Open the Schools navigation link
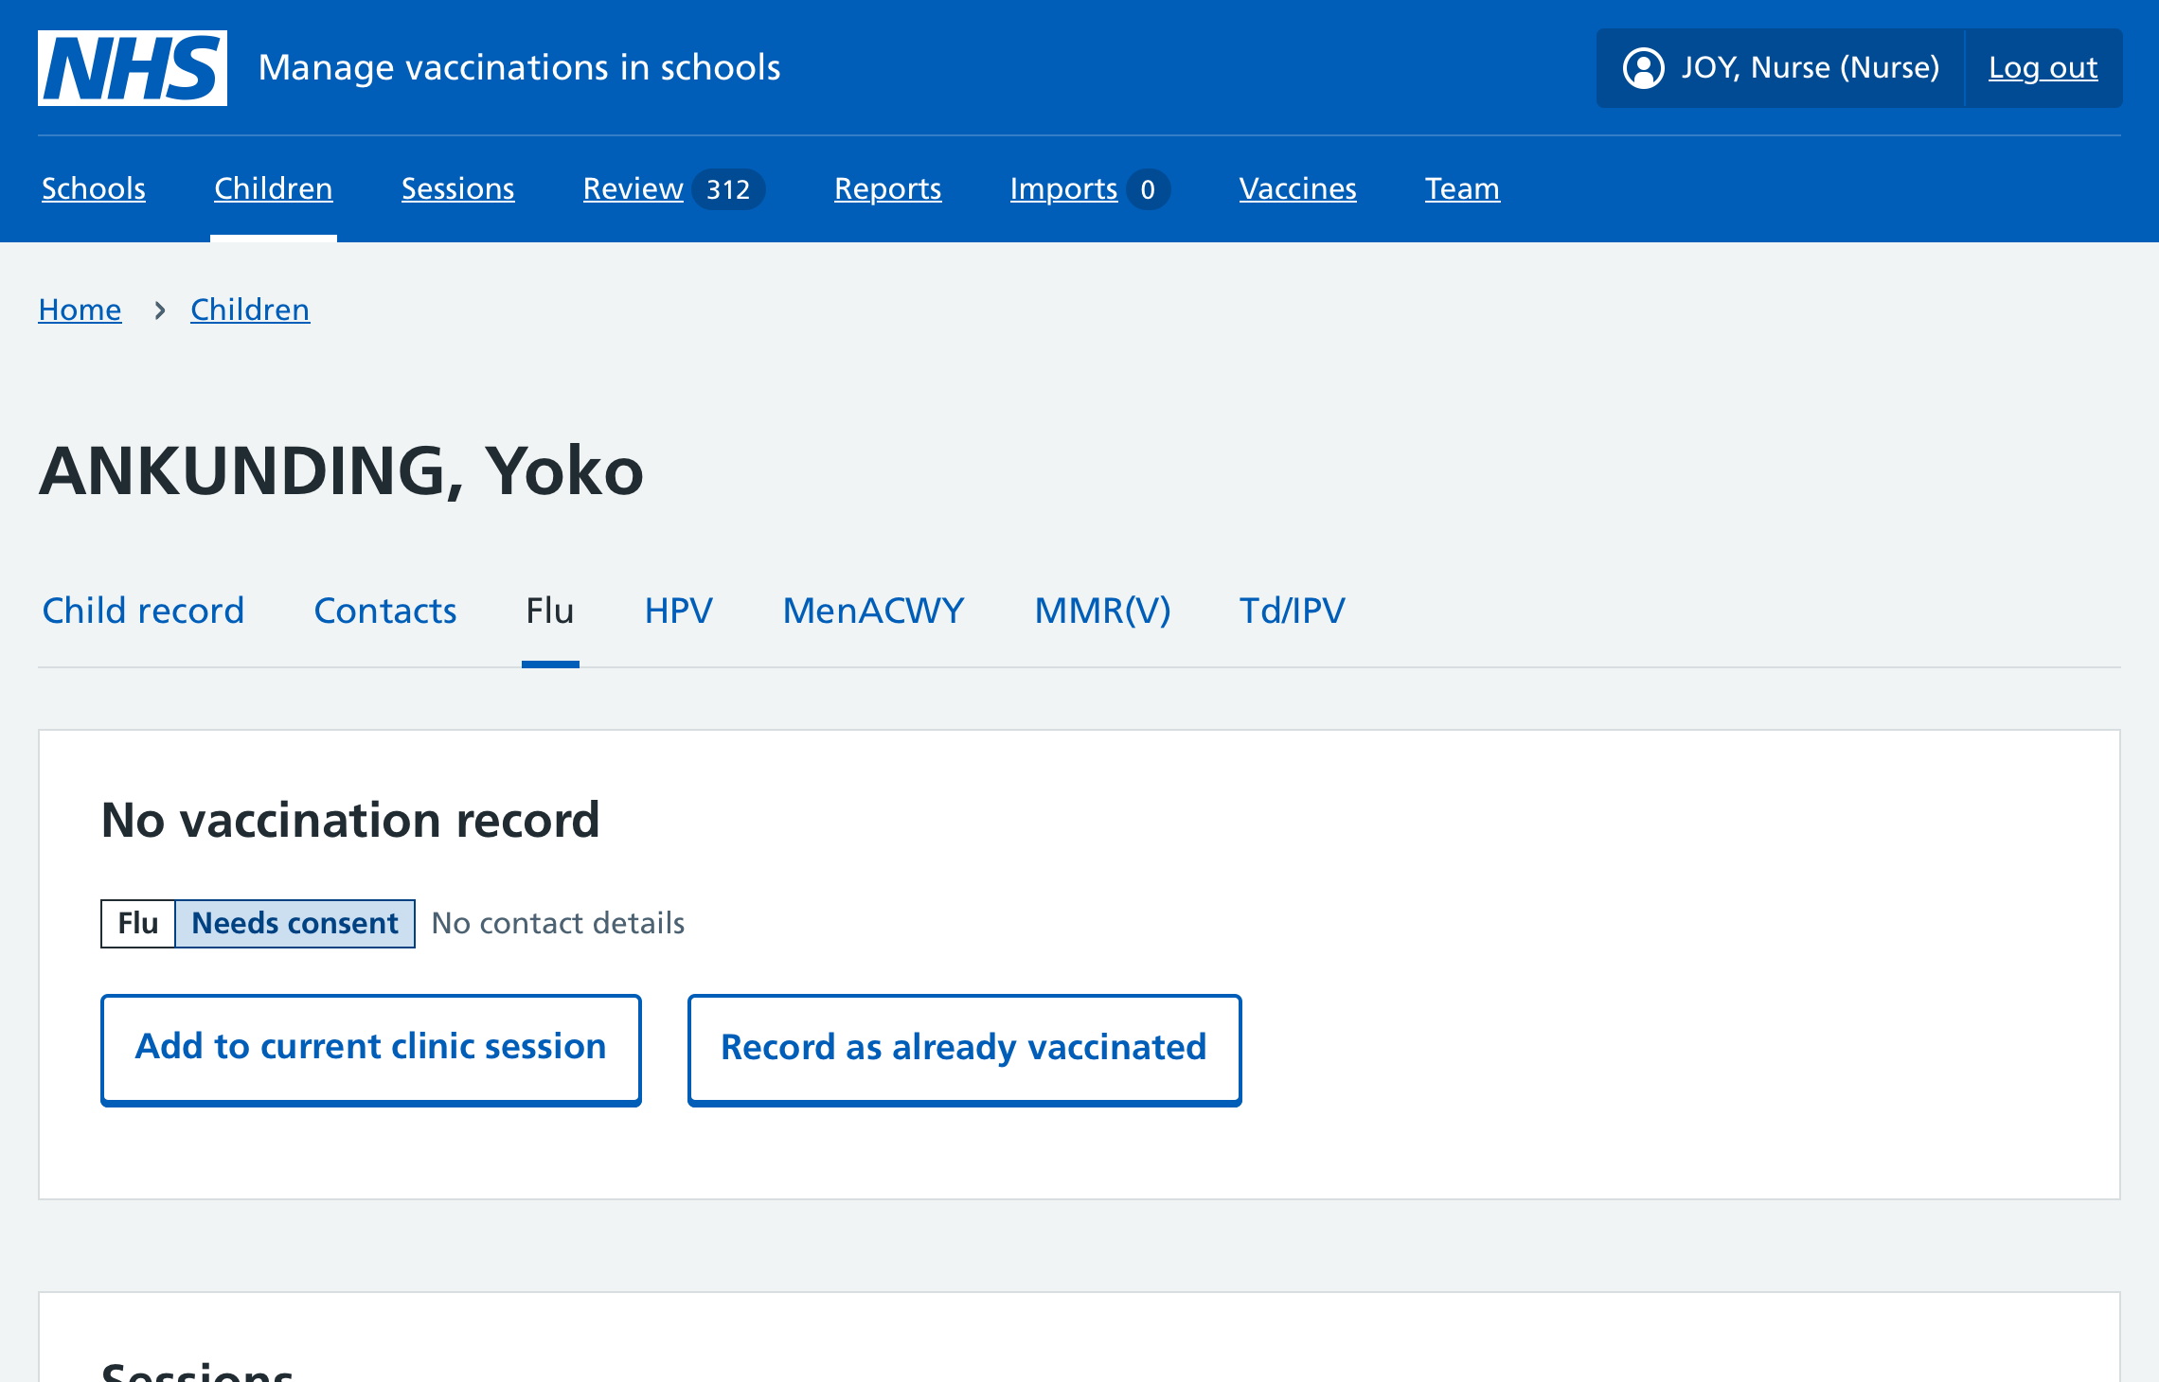This screenshot has height=1382, width=2159. click(x=94, y=188)
